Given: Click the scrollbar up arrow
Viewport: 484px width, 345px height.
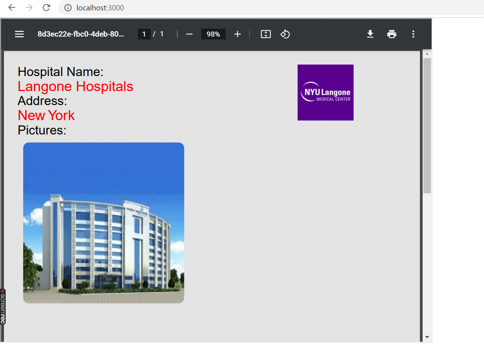Looking at the screenshot, I should 427,54.
